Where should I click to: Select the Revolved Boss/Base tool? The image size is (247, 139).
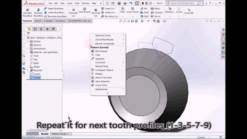pos(38,12)
